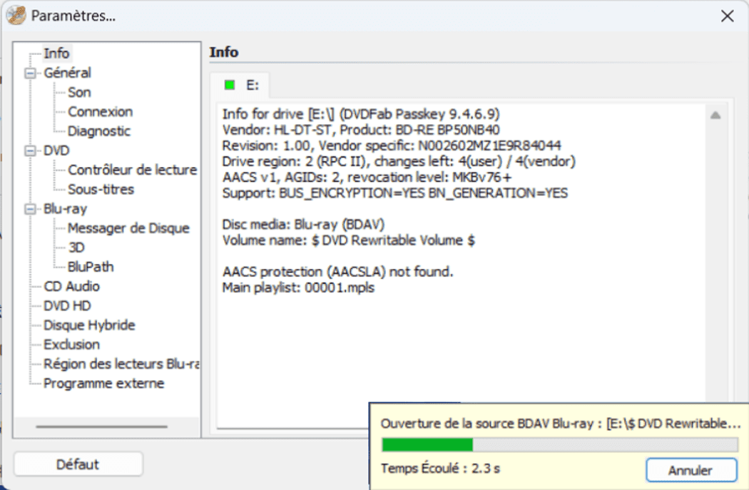Viewport: 749px width, 490px height.
Task: Click the Paramètres title bar app icon
Action: 16,15
